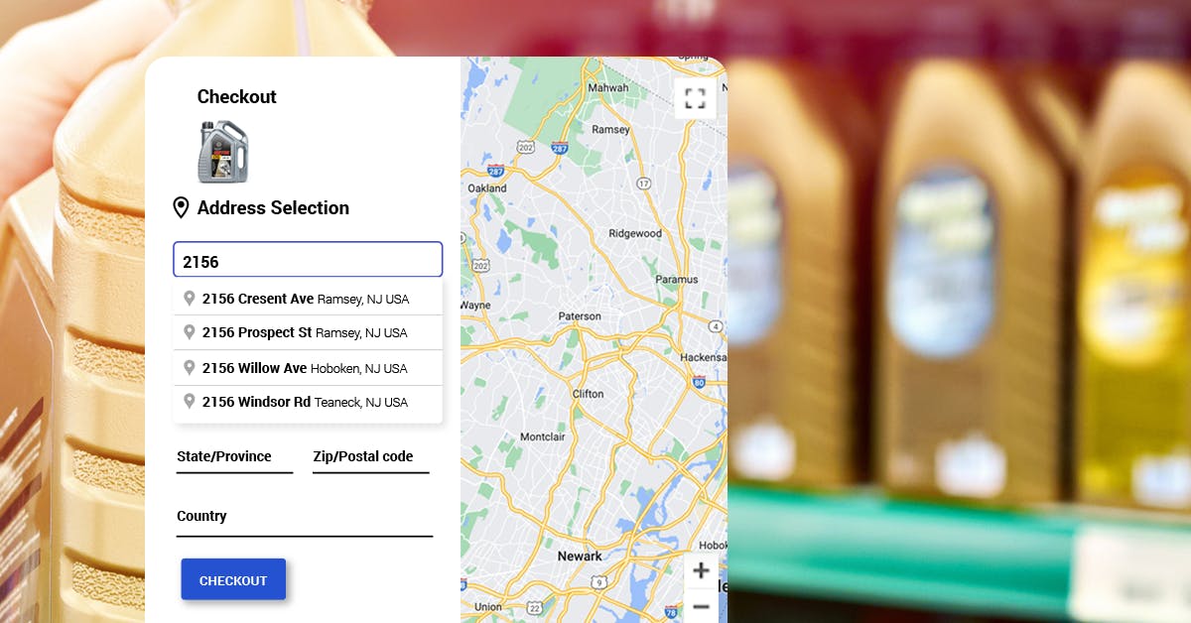1191x623 pixels.
Task: Click the pin icon next to 2156 Windsor Rd
Action: pyautogui.click(x=190, y=402)
